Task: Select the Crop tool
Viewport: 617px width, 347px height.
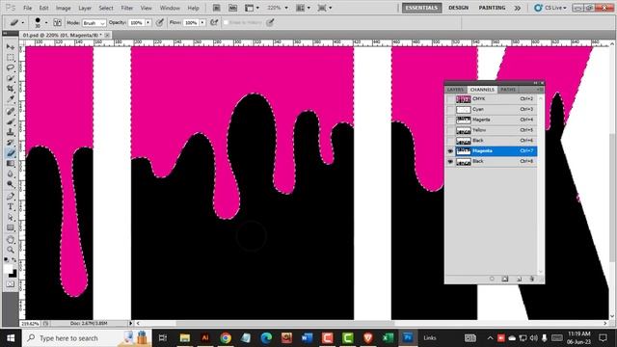Action: [11, 89]
